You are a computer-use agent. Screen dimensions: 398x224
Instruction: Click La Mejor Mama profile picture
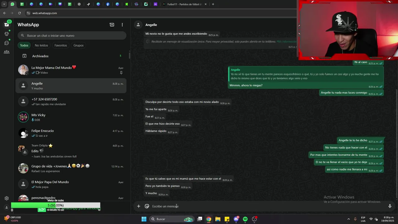pos(23,70)
